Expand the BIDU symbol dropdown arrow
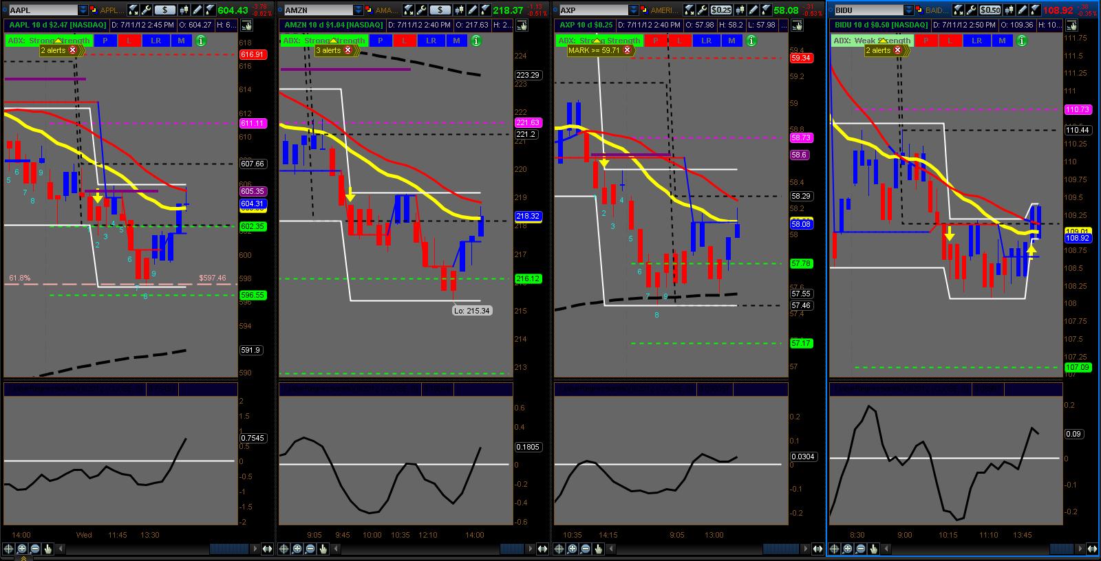The height and width of the screenshot is (561, 1101). point(908,10)
